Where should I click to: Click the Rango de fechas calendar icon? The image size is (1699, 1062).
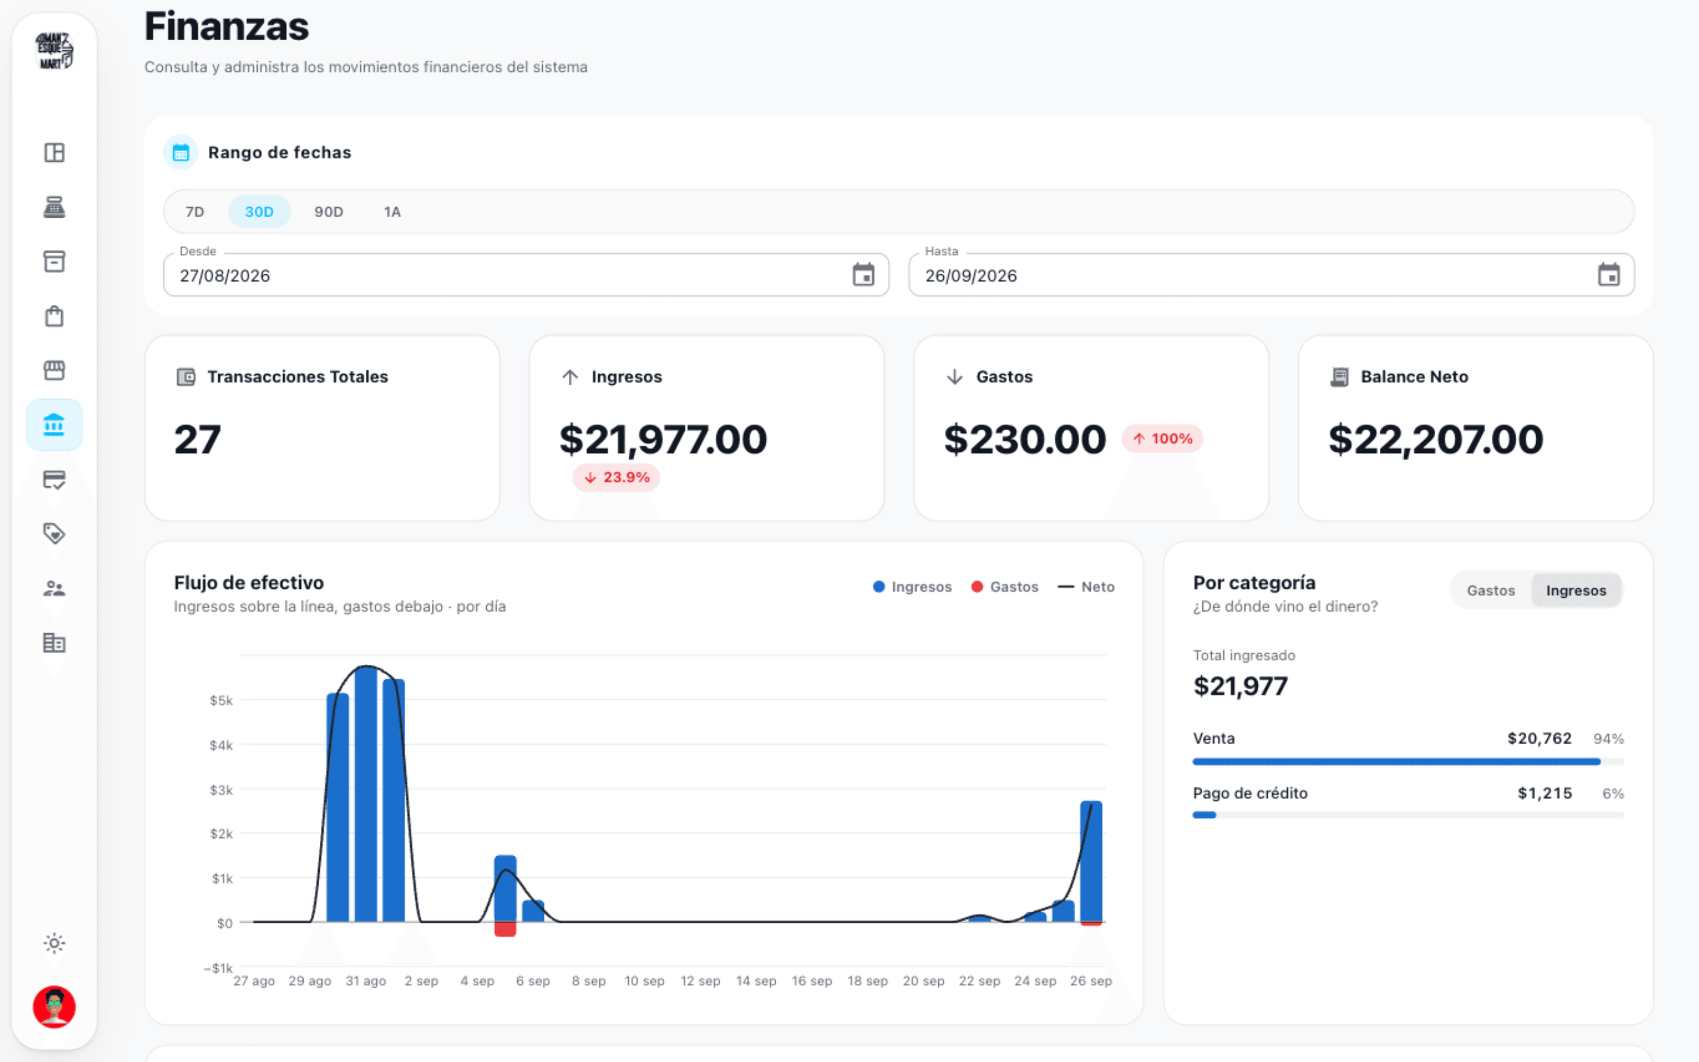[181, 152]
